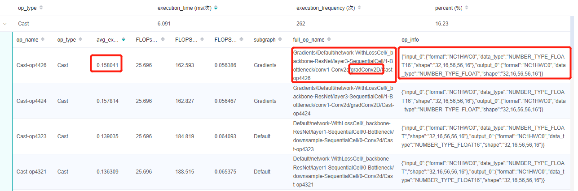This screenshot has height=191, width=578.
Task: Click the op_info column header
Action: [x=410, y=40]
